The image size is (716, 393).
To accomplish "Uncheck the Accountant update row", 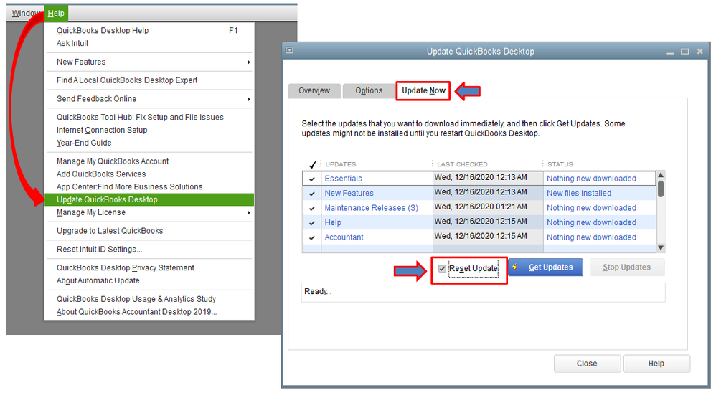I will point(312,237).
